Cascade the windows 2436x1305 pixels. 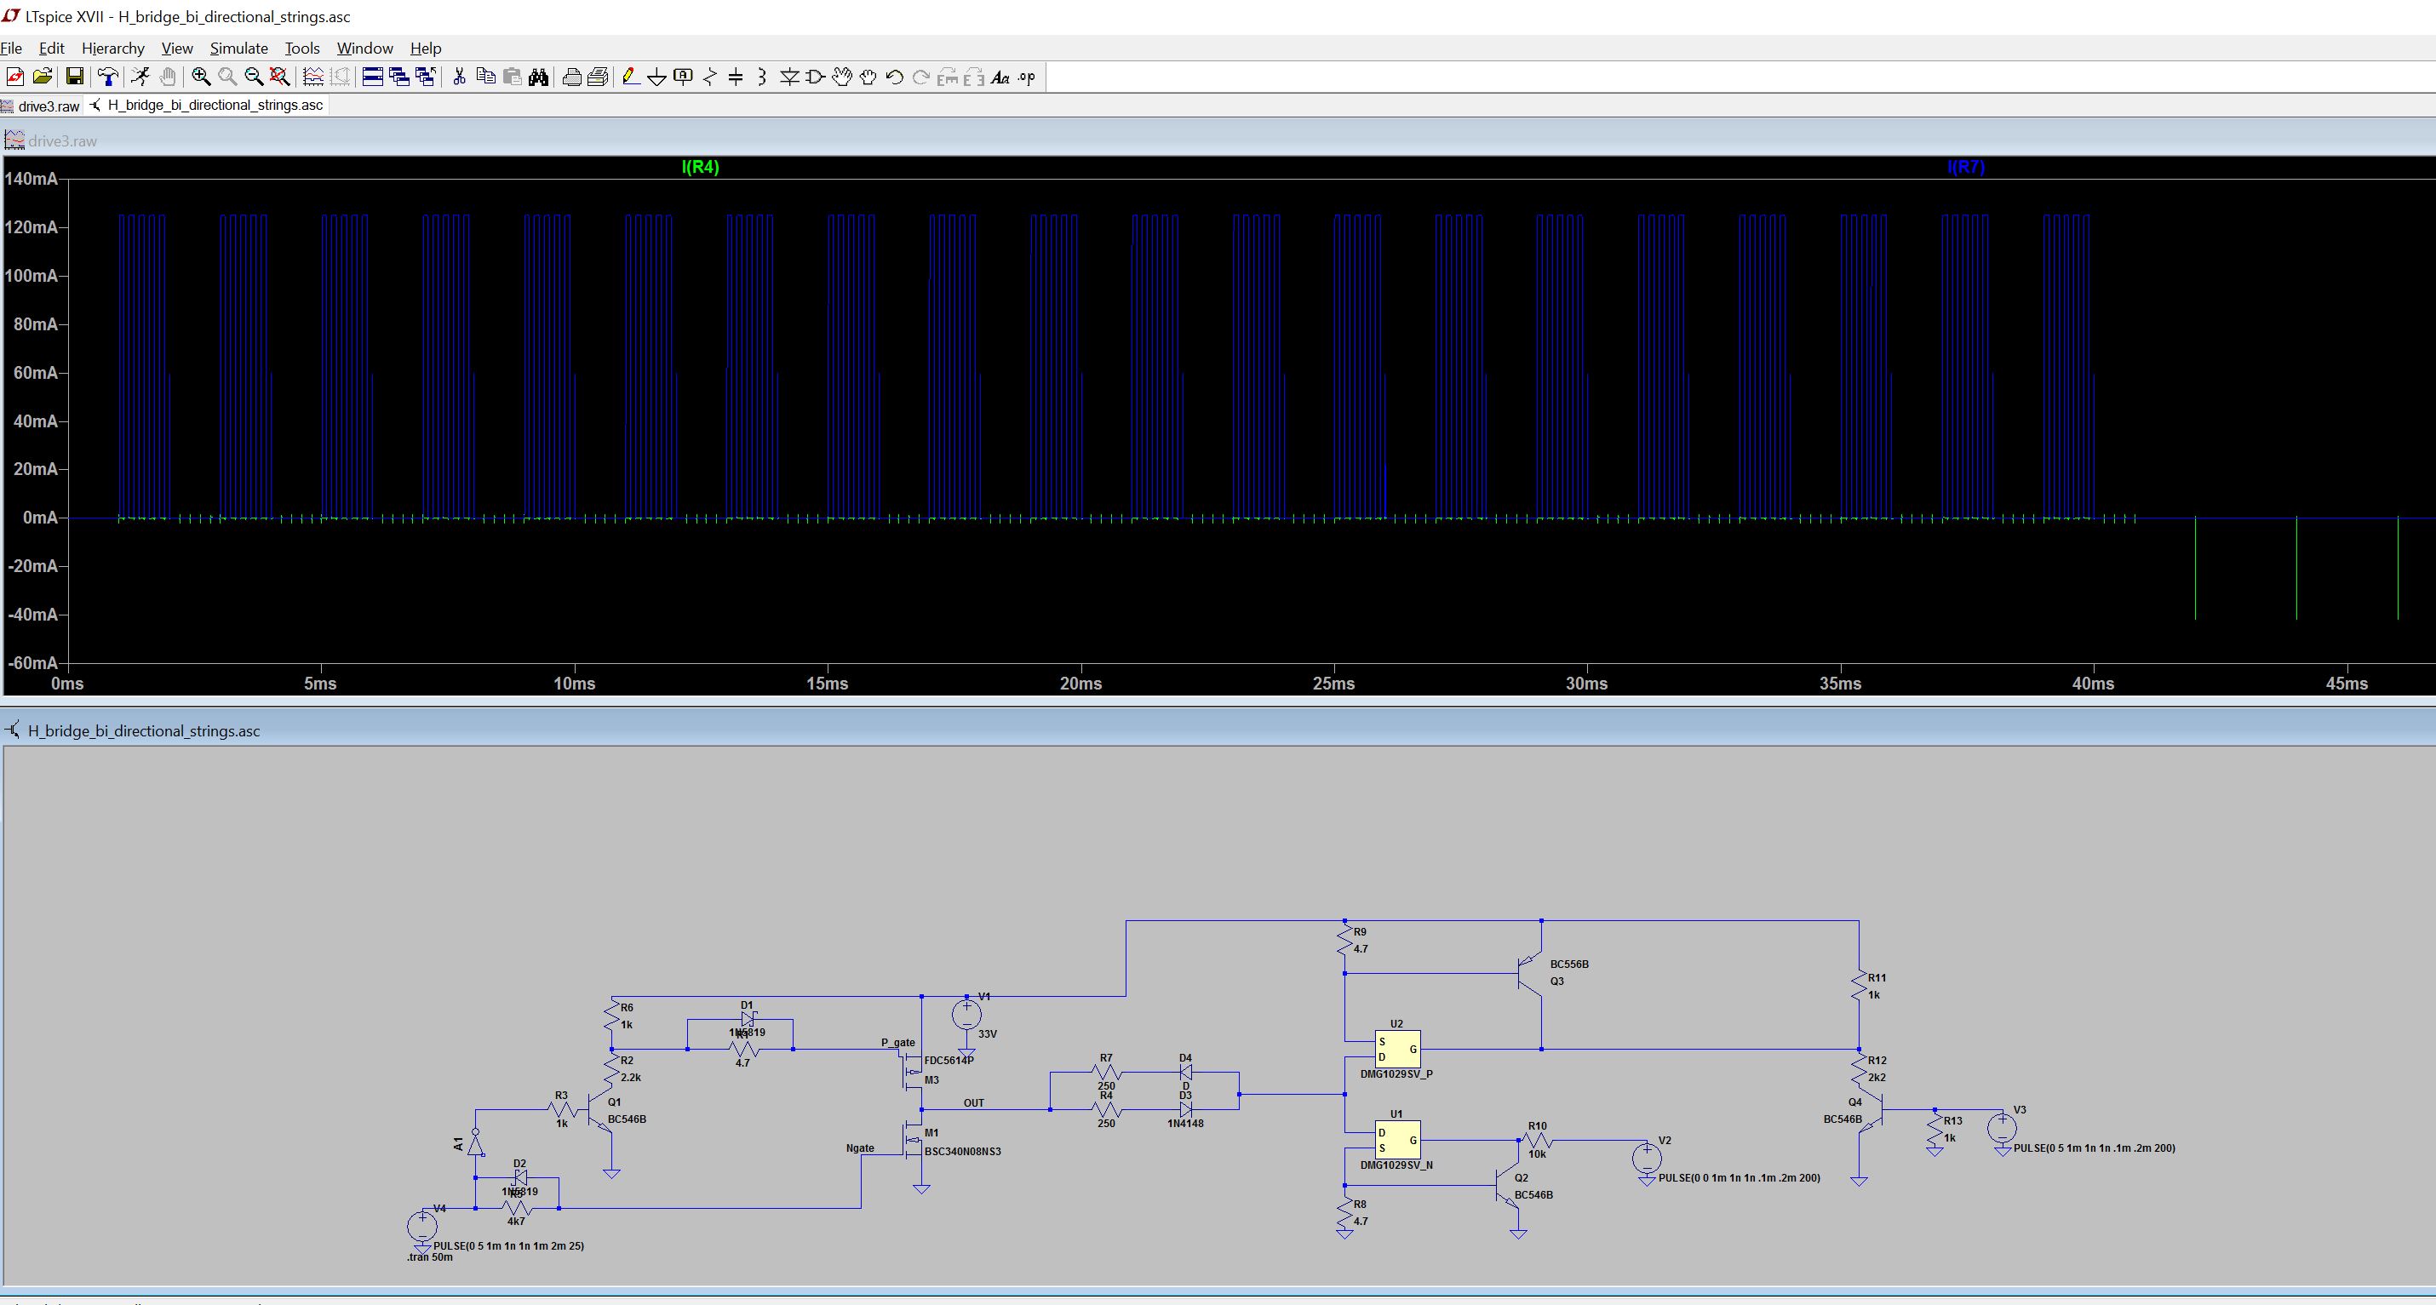click(x=399, y=77)
